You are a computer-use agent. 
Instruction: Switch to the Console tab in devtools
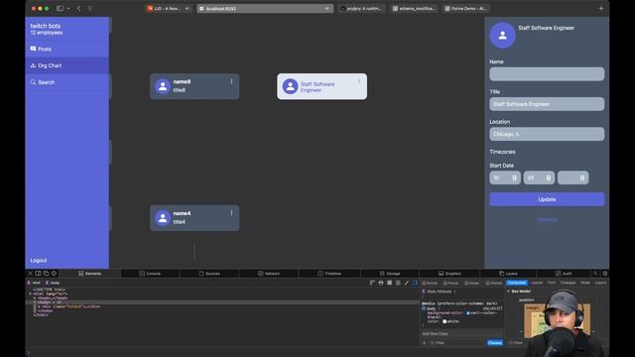click(150, 274)
